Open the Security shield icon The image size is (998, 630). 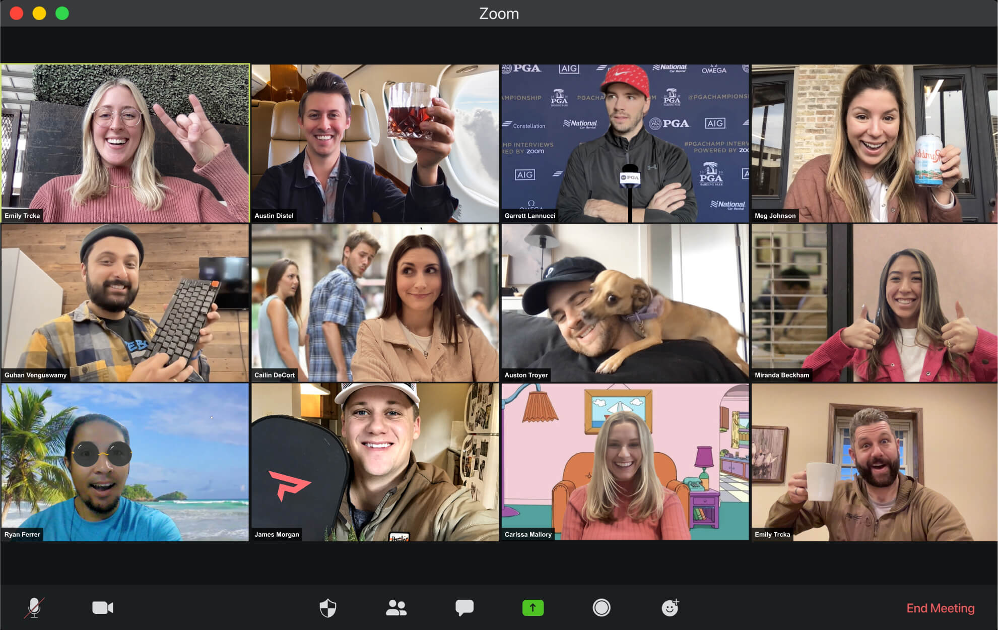pos(328,608)
